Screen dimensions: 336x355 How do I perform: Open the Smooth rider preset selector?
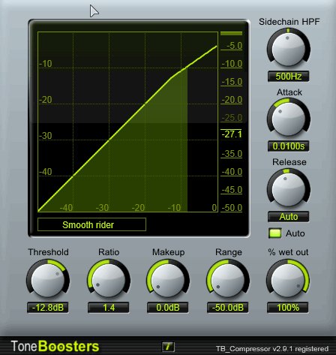(x=91, y=224)
